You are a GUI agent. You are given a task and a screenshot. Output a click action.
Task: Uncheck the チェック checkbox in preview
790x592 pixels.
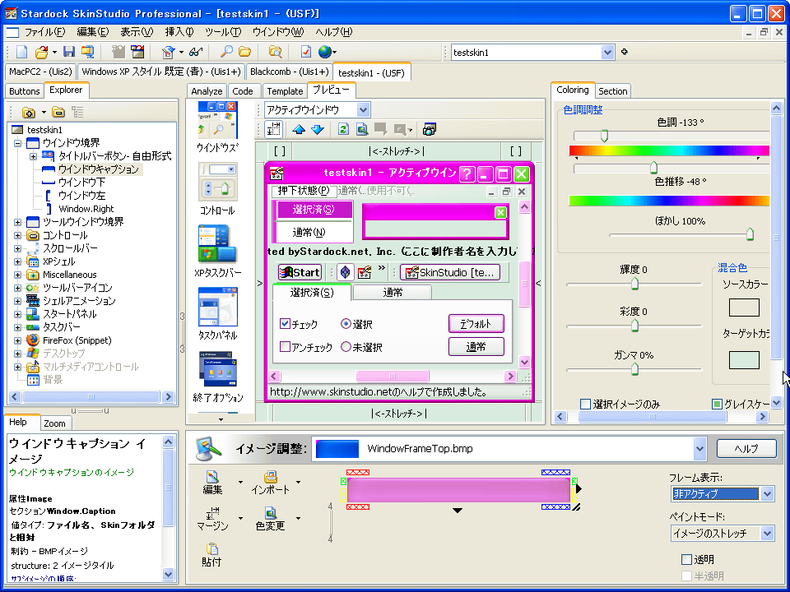285,323
